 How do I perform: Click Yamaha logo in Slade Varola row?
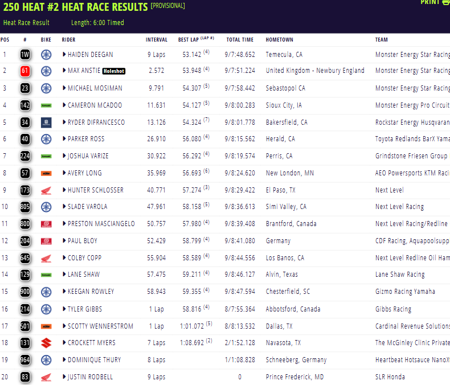tap(46, 207)
